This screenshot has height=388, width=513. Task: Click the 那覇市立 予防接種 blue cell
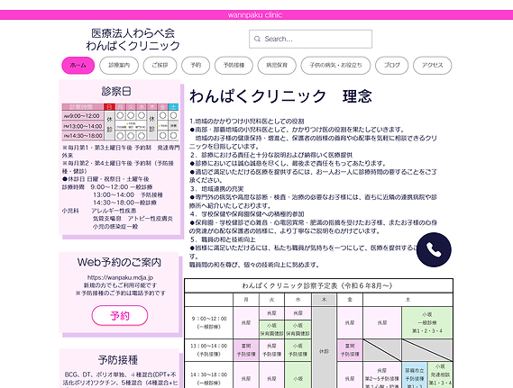click(415, 375)
